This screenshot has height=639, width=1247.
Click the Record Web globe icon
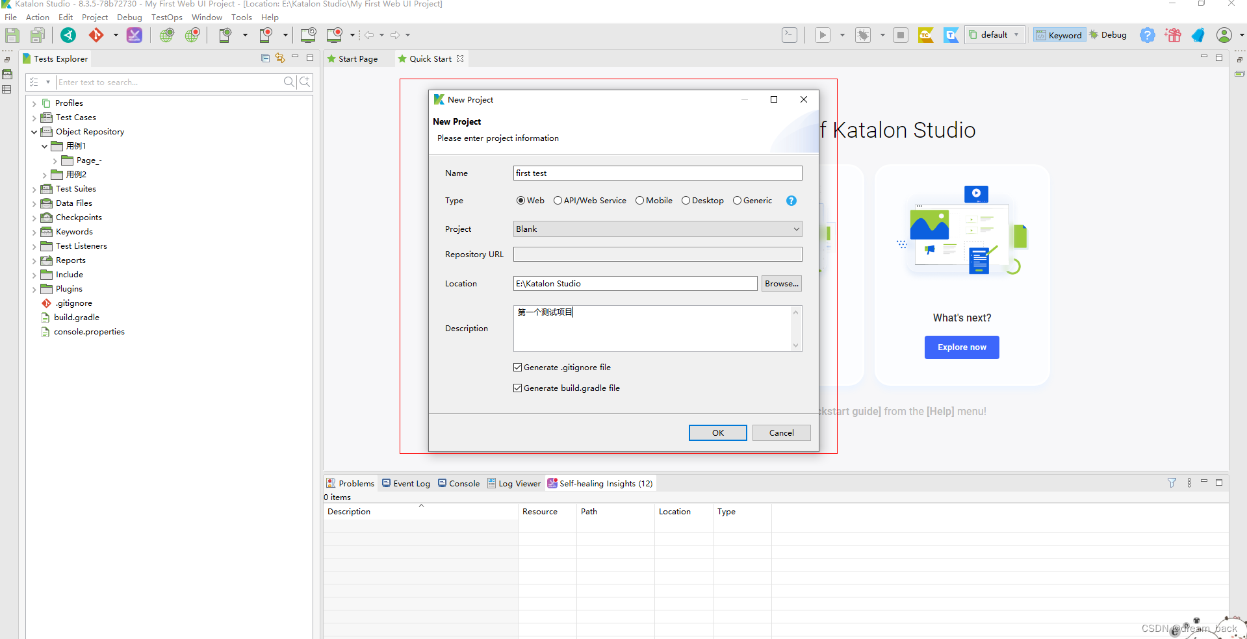192,35
